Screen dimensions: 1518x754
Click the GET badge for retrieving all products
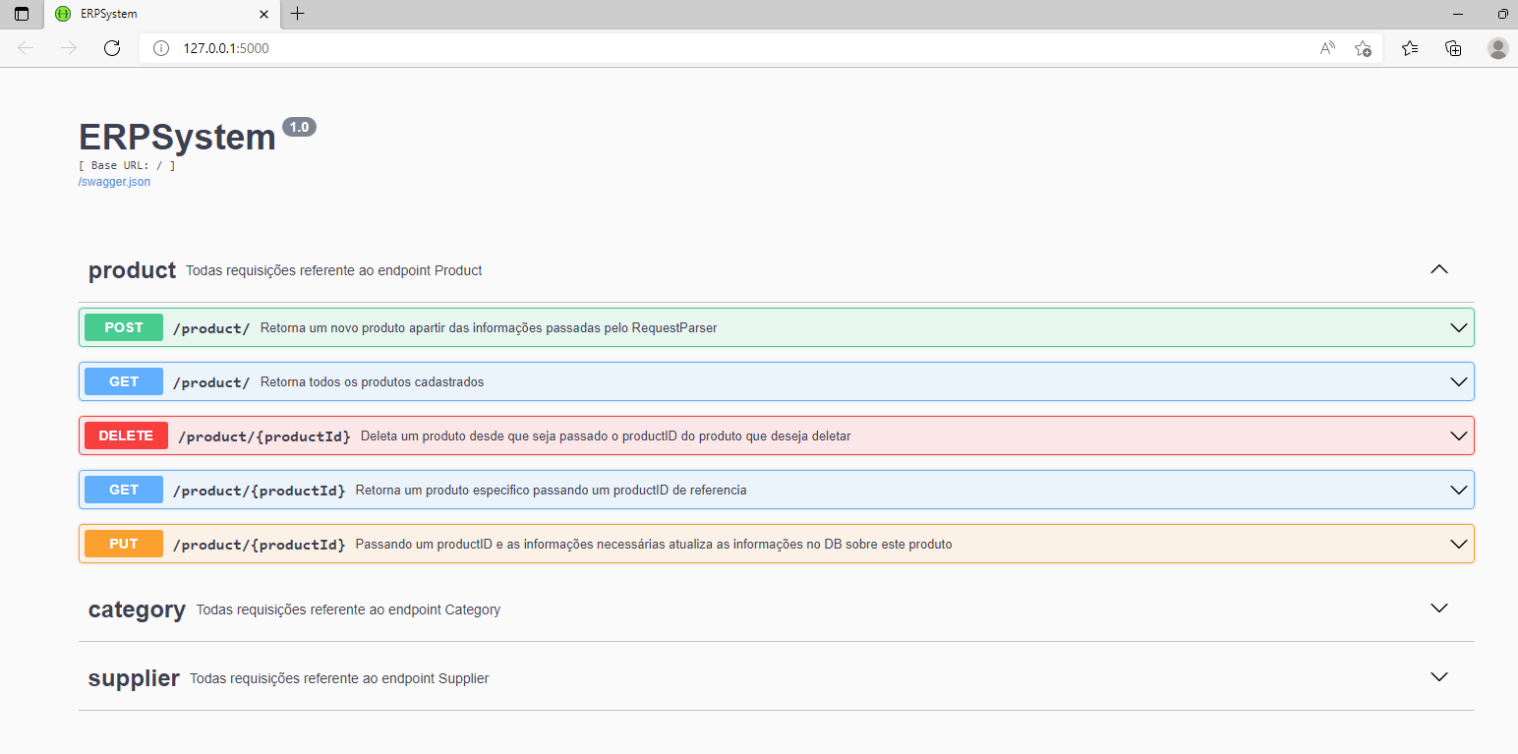coord(123,380)
